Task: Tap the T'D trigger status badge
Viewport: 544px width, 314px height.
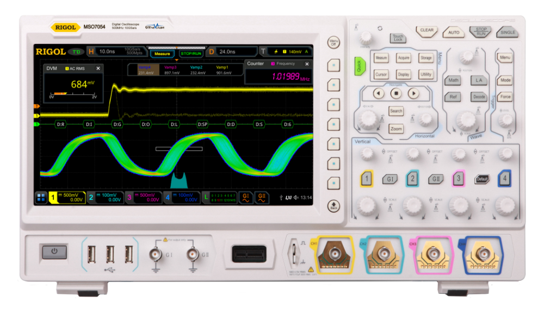Action: pyautogui.click(x=76, y=52)
